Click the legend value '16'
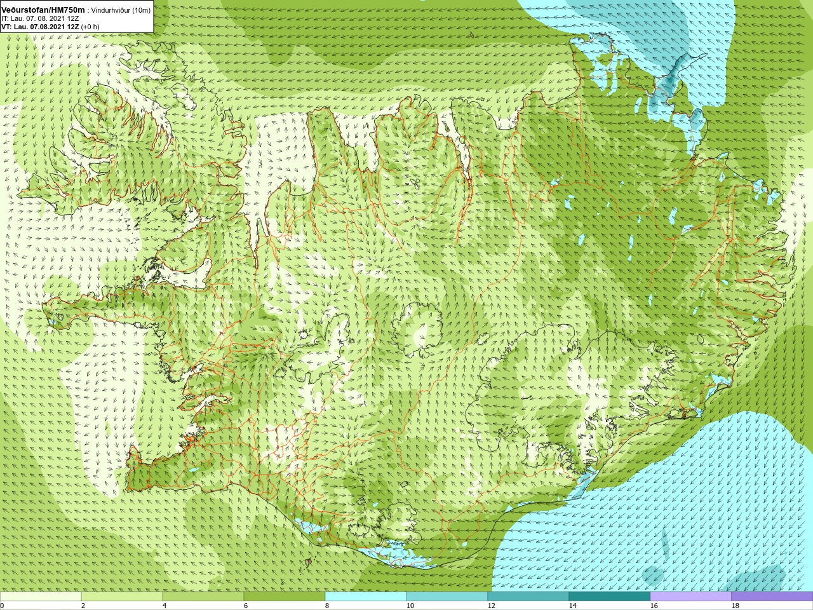Screen dimensions: 813x610 pyautogui.click(x=654, y=606)
